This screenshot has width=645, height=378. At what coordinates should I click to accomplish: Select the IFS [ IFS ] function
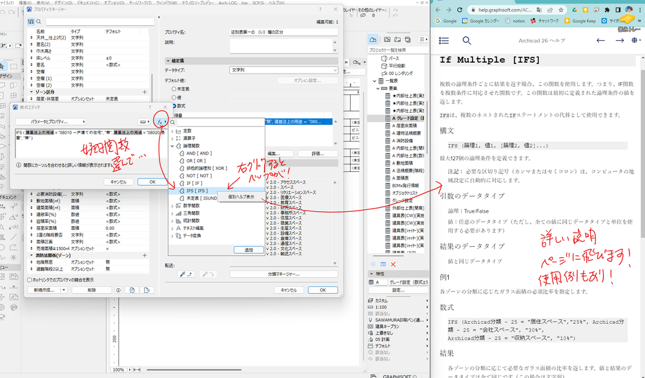[197, 191]
